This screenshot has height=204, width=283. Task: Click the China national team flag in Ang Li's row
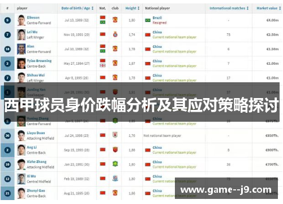148,150
